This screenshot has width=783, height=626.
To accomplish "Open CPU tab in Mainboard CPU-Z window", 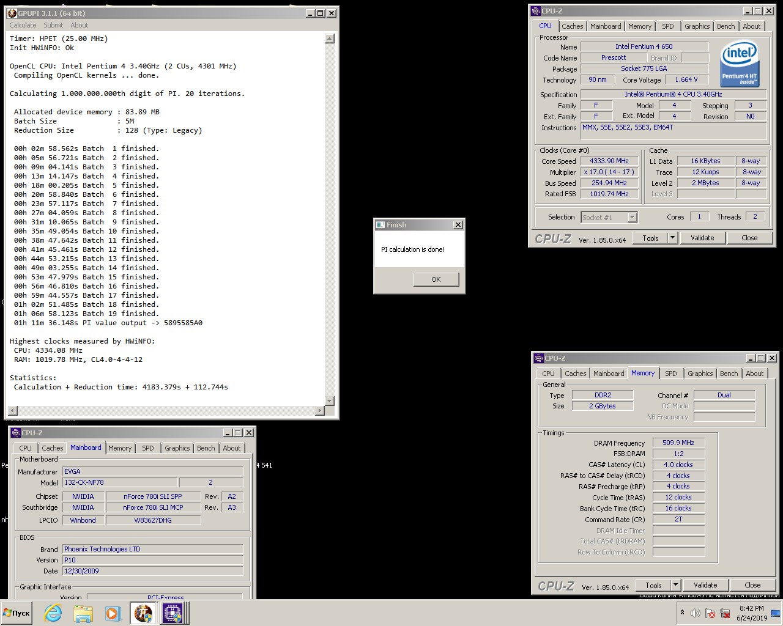I will point(25,448).
